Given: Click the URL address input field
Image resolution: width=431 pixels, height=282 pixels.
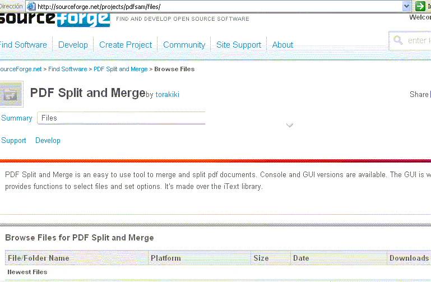Looking at the screenshot, I should (219, 6).
